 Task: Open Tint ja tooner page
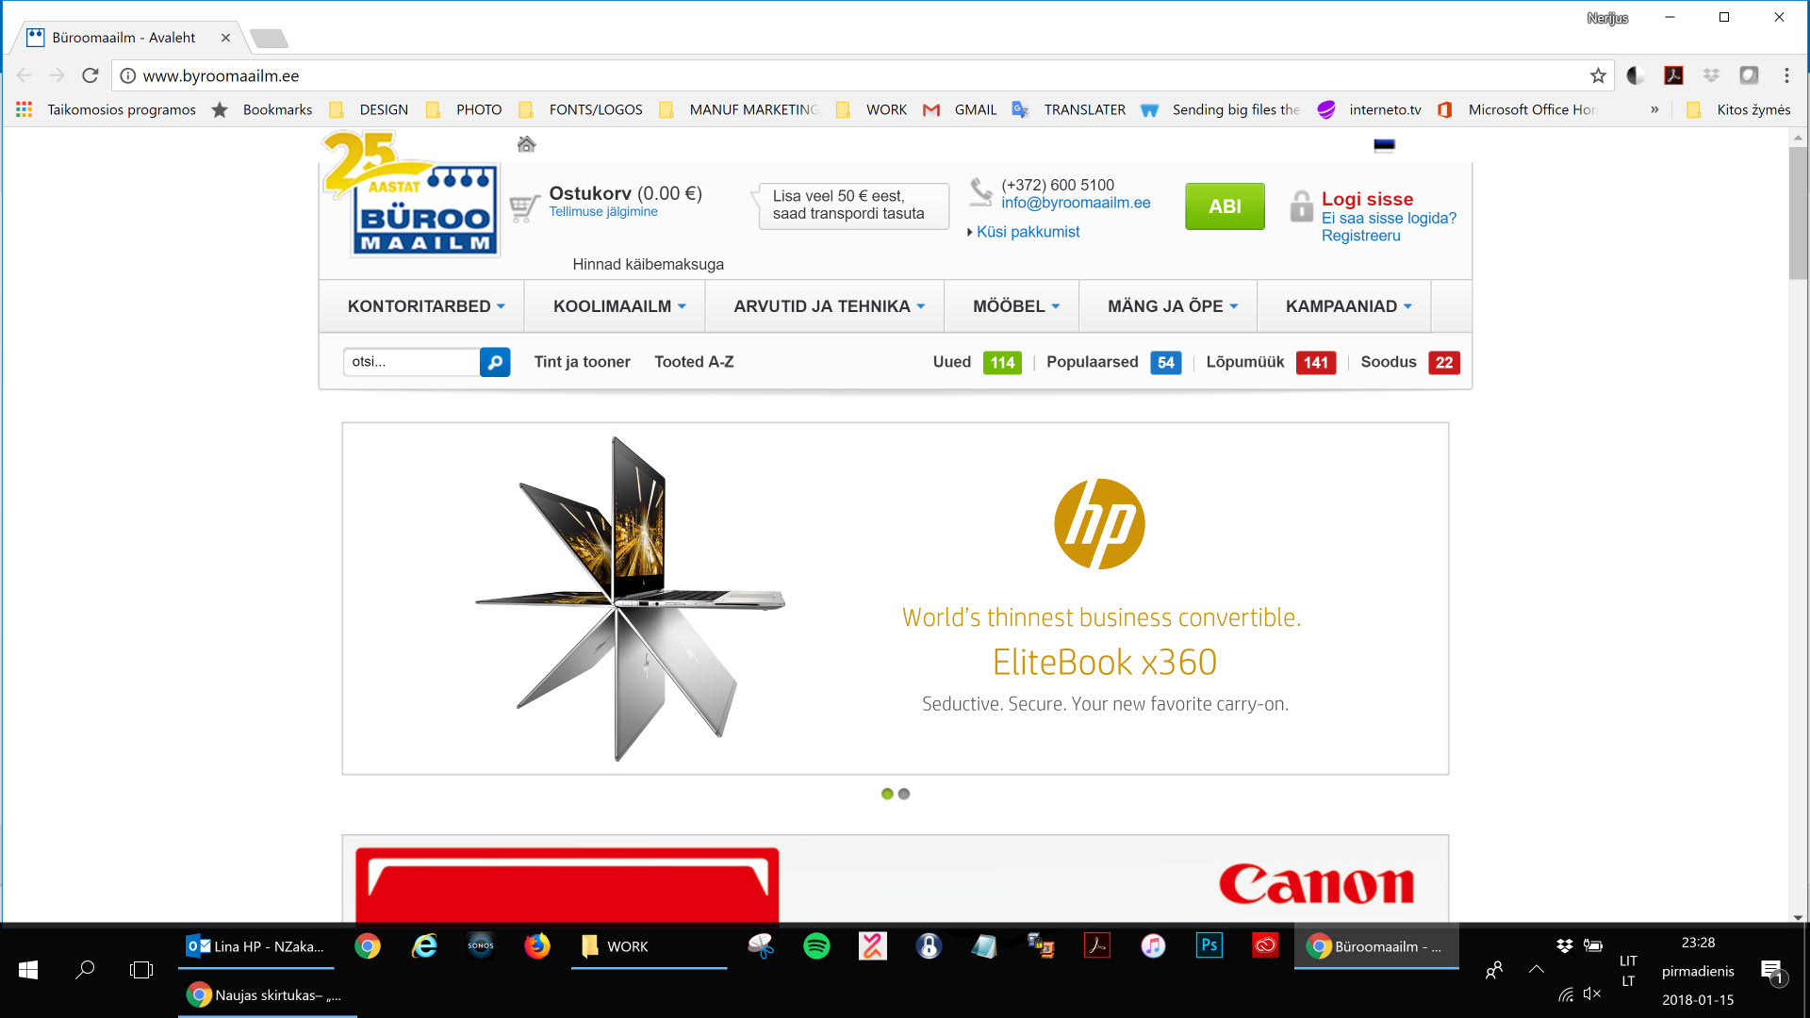(582, 362)
